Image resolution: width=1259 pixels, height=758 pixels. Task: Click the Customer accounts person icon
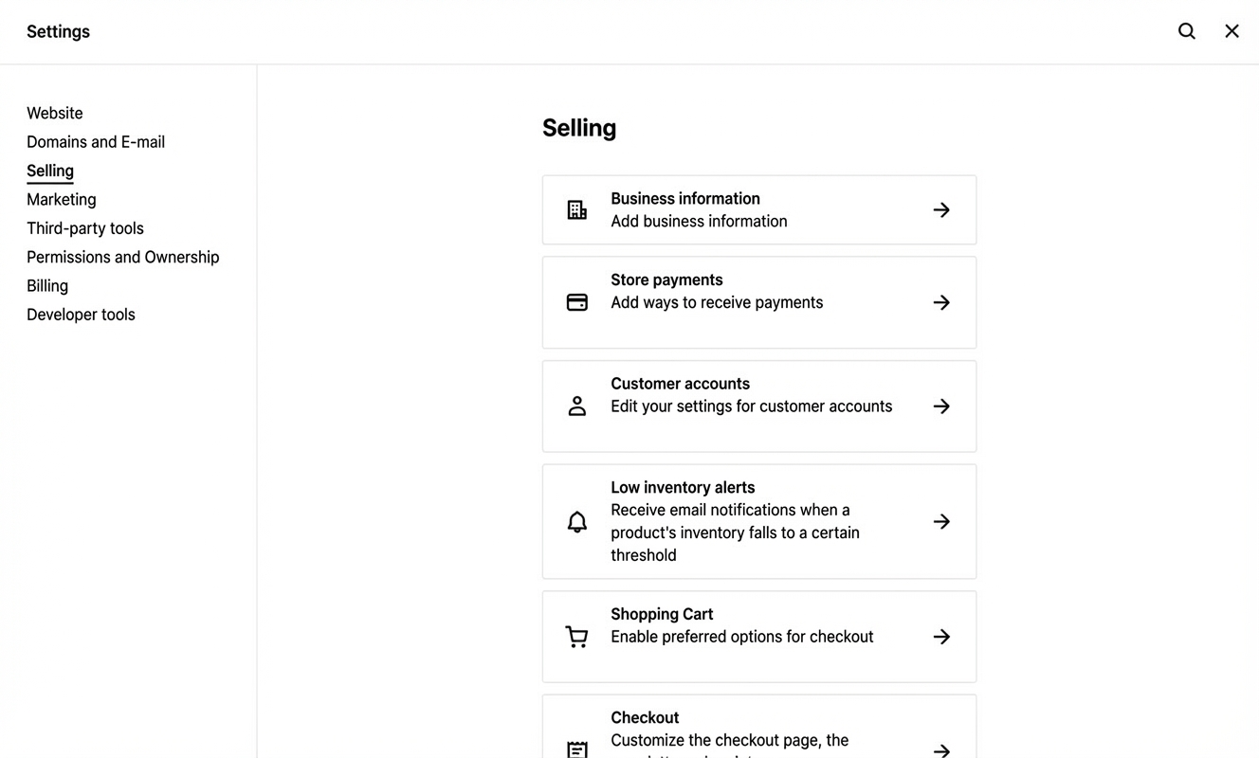click(577, 406)
